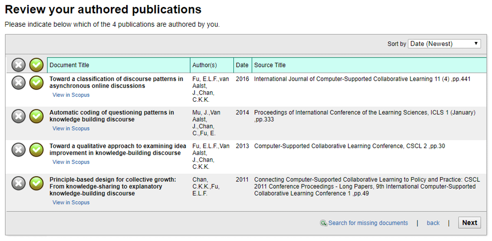The width and height of the screenshot is (492, 241).
Task: View Principle-based design paper in Scopus
Action: tap(71, 202)
